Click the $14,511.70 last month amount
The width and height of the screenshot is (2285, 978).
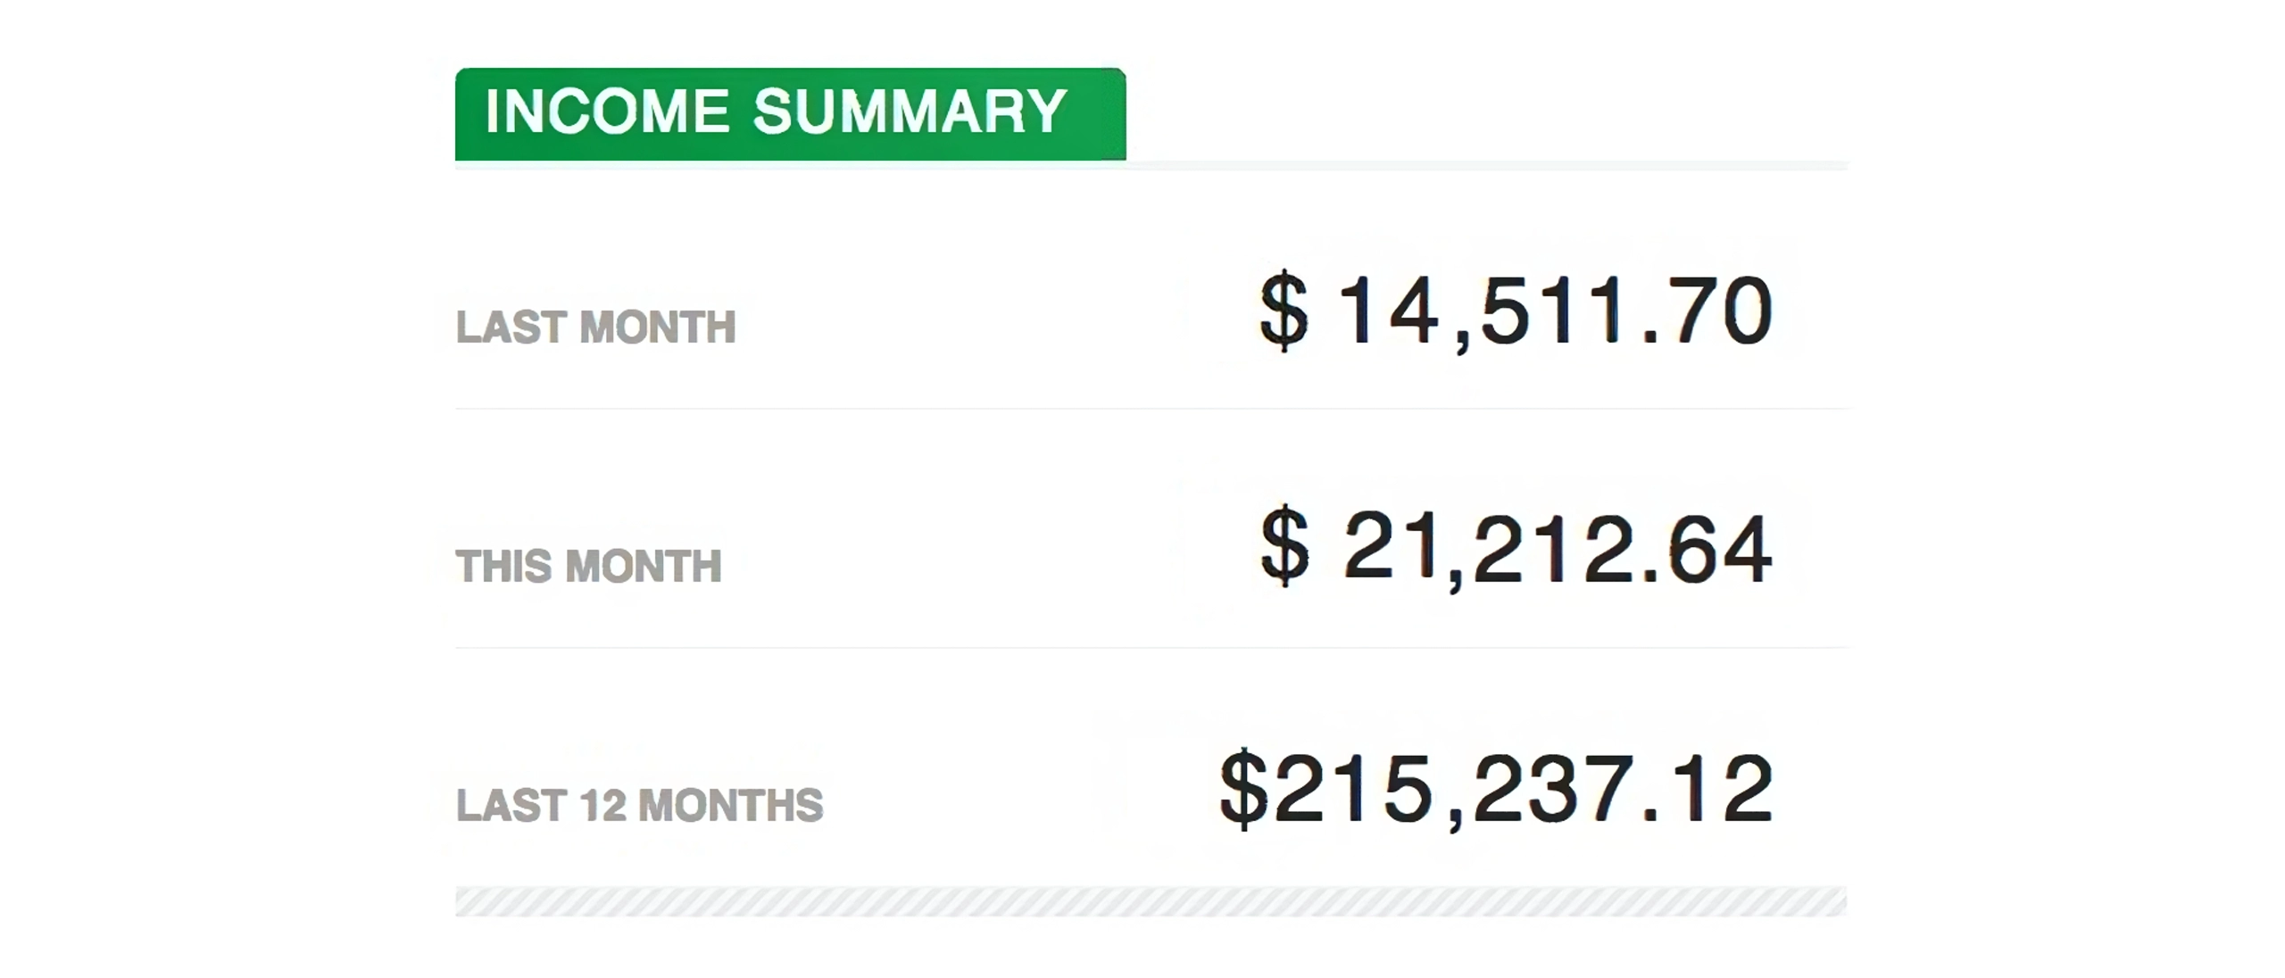coord(1516,311)
